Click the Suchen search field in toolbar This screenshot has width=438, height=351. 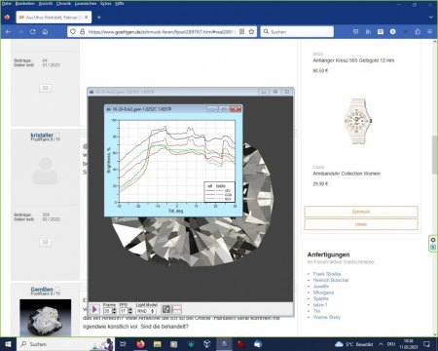pyautogui.click(x=297, y=32)
